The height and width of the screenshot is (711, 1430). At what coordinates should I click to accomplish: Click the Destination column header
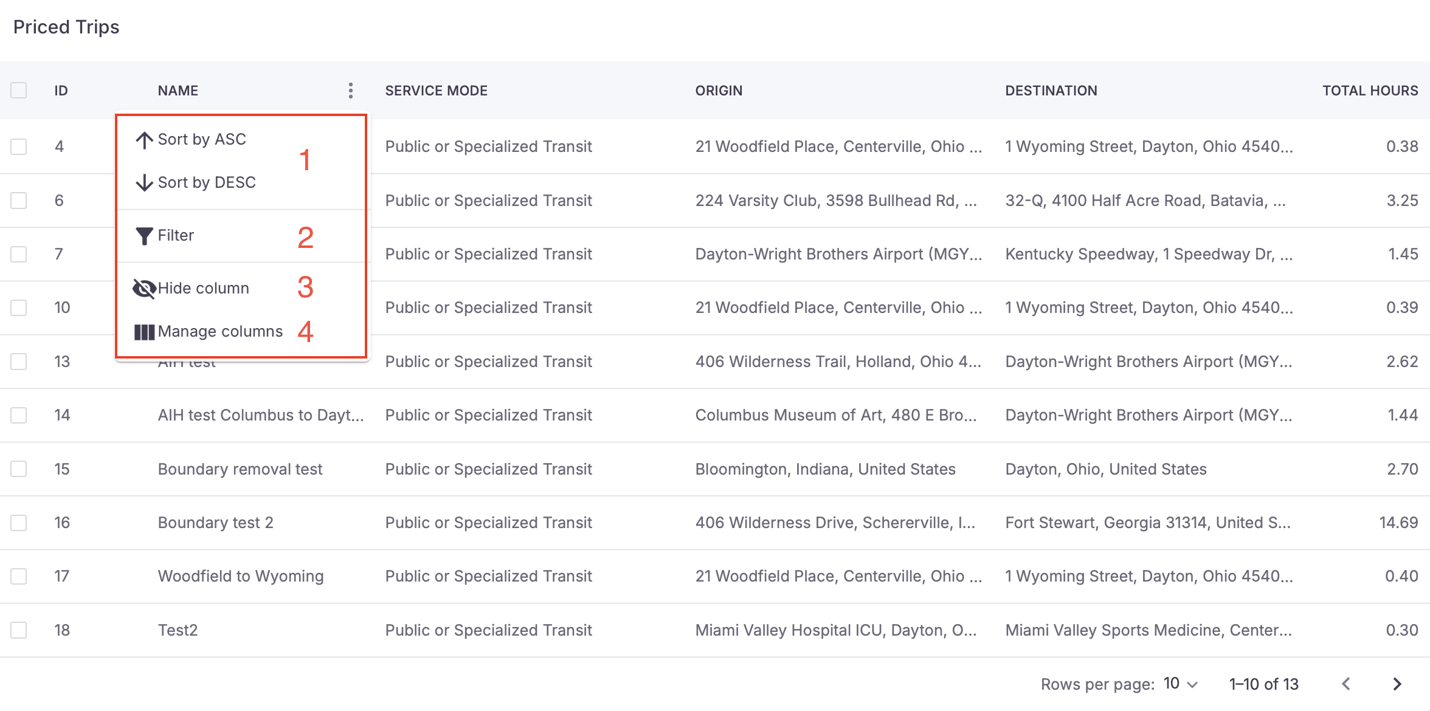pos(1051,91)
